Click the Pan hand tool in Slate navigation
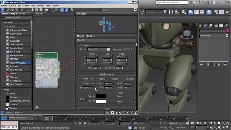 116,113
